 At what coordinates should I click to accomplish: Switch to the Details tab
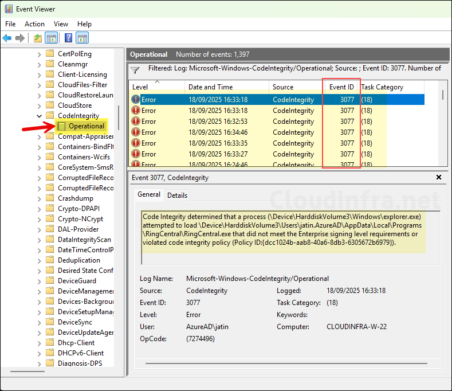[x=177, y=196]
